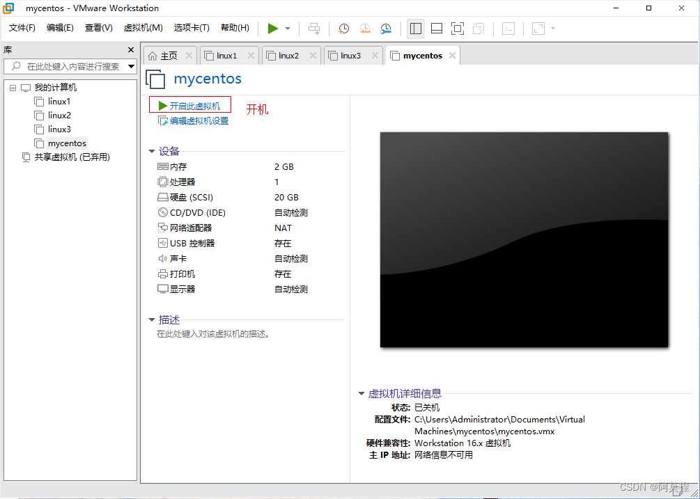Collapse the 设备 section
This screenshot has width=700, height=499.
152,152
